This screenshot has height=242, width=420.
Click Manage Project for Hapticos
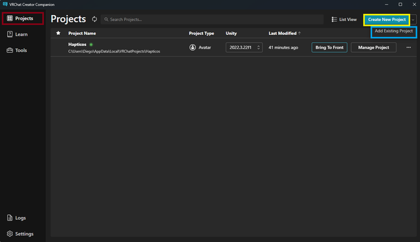click(x=373, y=47)
